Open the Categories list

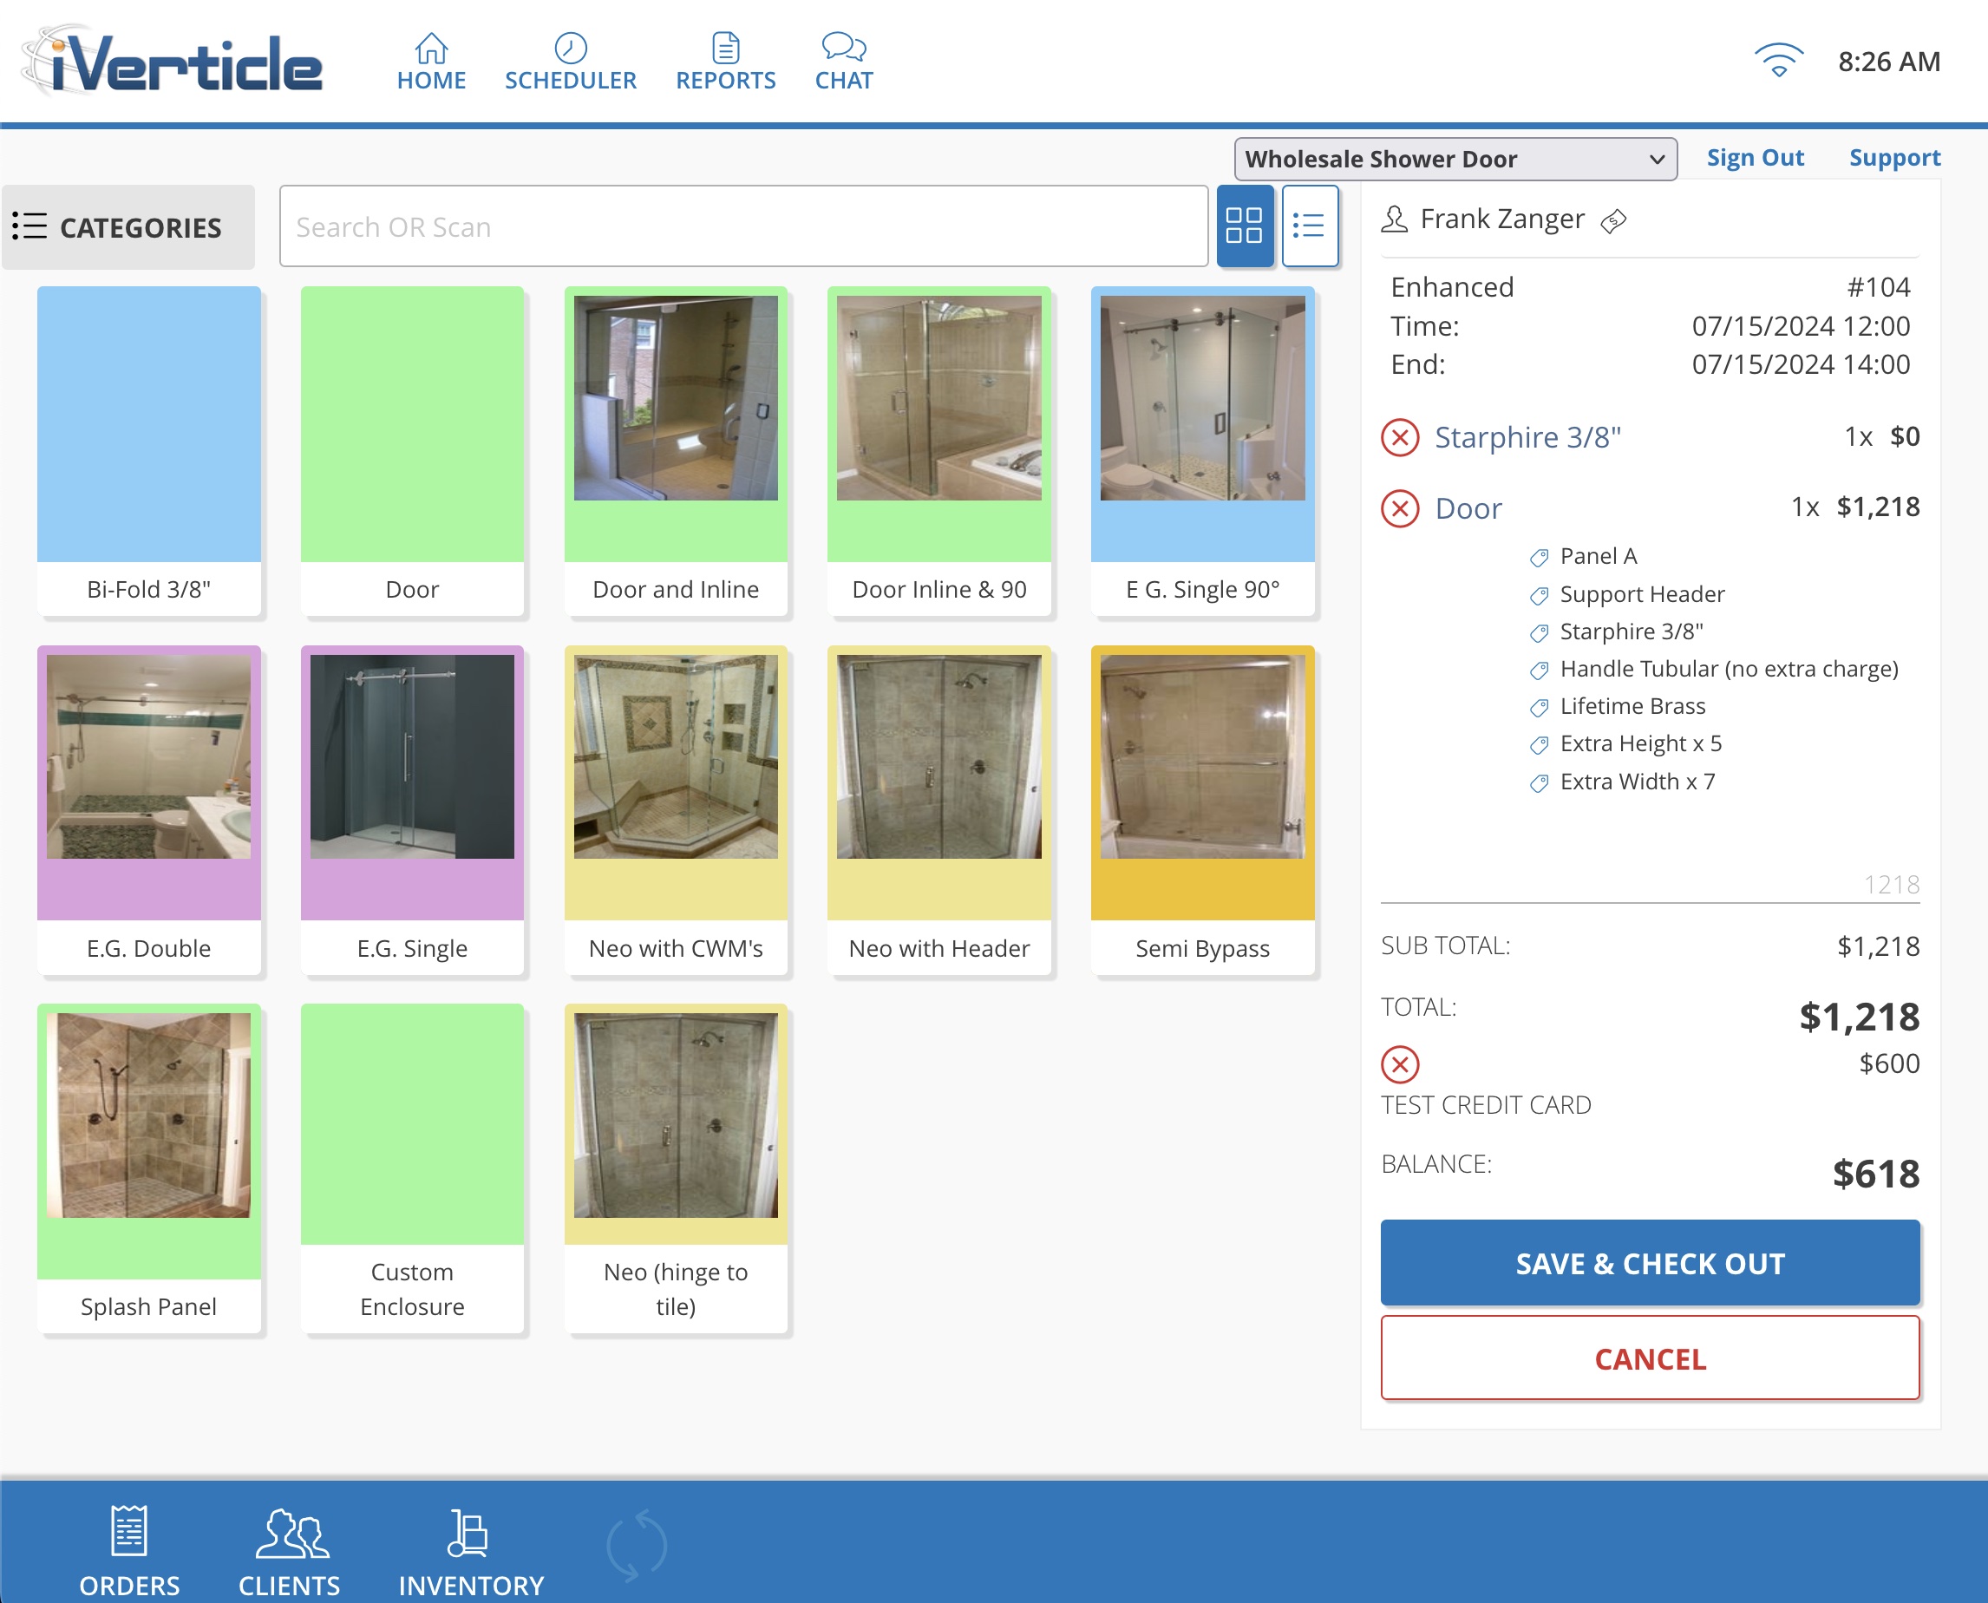128,227
